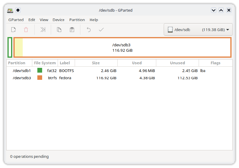Click the Paste partition toolbar icon
239x168 pixels.
(x=72, y=30)
